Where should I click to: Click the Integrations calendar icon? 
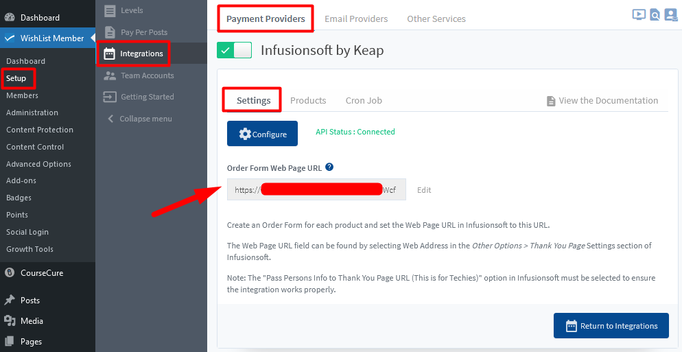[x=110, y=54]
